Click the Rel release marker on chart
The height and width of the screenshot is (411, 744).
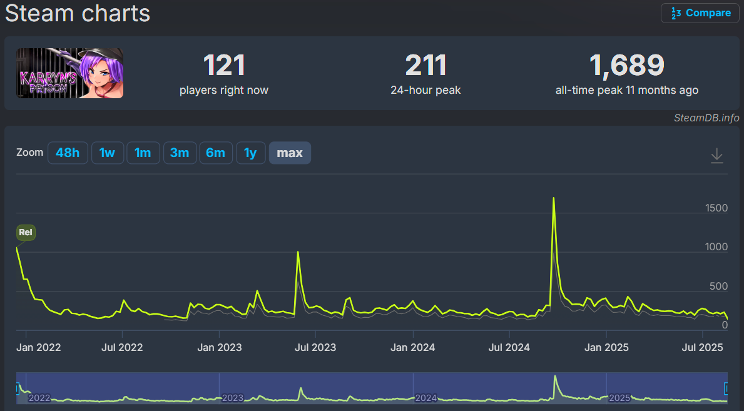click(26, 232)
